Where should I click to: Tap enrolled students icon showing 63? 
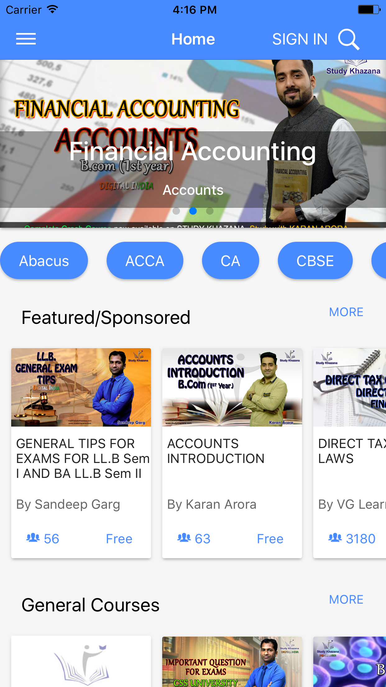point(184,538)
